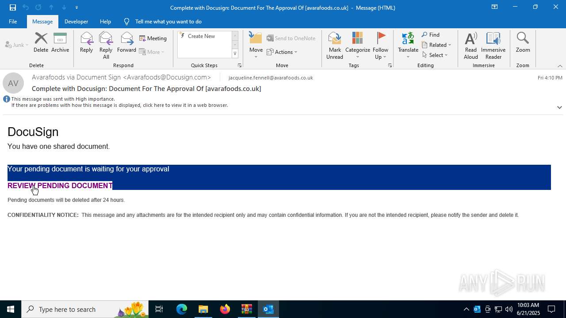This screenshot has height=318, width=566.
Task: Click the Translate icon
Action: [x=408, y=45]
